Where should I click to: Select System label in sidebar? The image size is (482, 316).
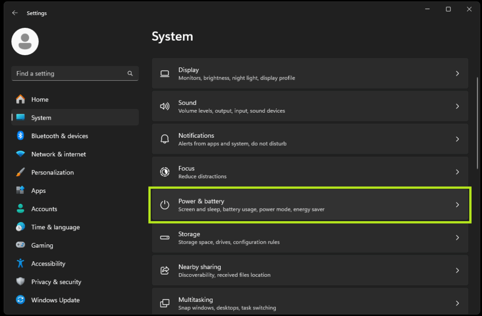point(41,117)
